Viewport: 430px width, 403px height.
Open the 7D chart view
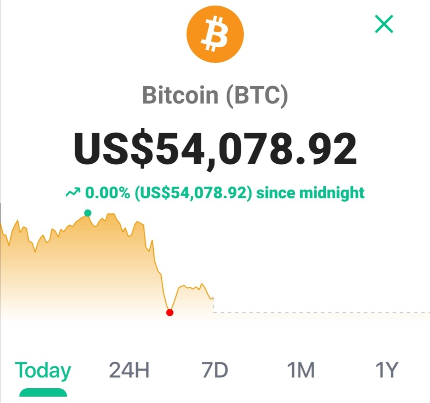[x=215, y=370]
